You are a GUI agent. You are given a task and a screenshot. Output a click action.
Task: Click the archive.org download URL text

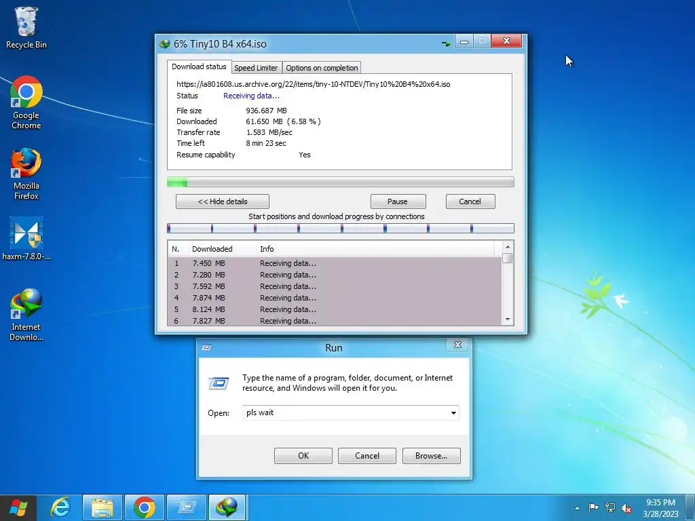pyautogui.click(x=314, y=84)
